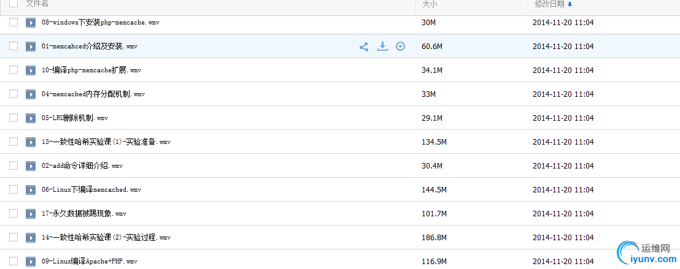
Task: Open file 06-Linux下编译memcached.wmv
Action: 91,190
